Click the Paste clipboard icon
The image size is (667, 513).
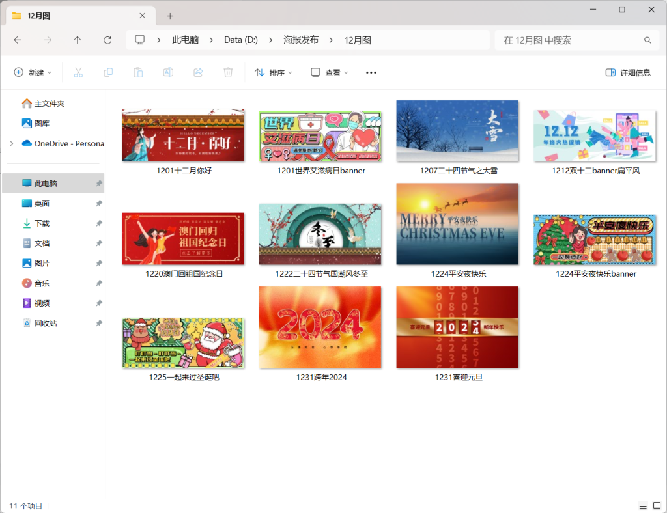pos(138,72)
